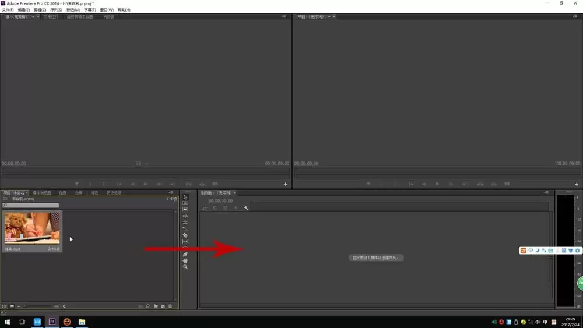Click Extract icon in program monitor
Image resolution: width=583 pixels, height=328 pixels.
(x=493, y=184)
